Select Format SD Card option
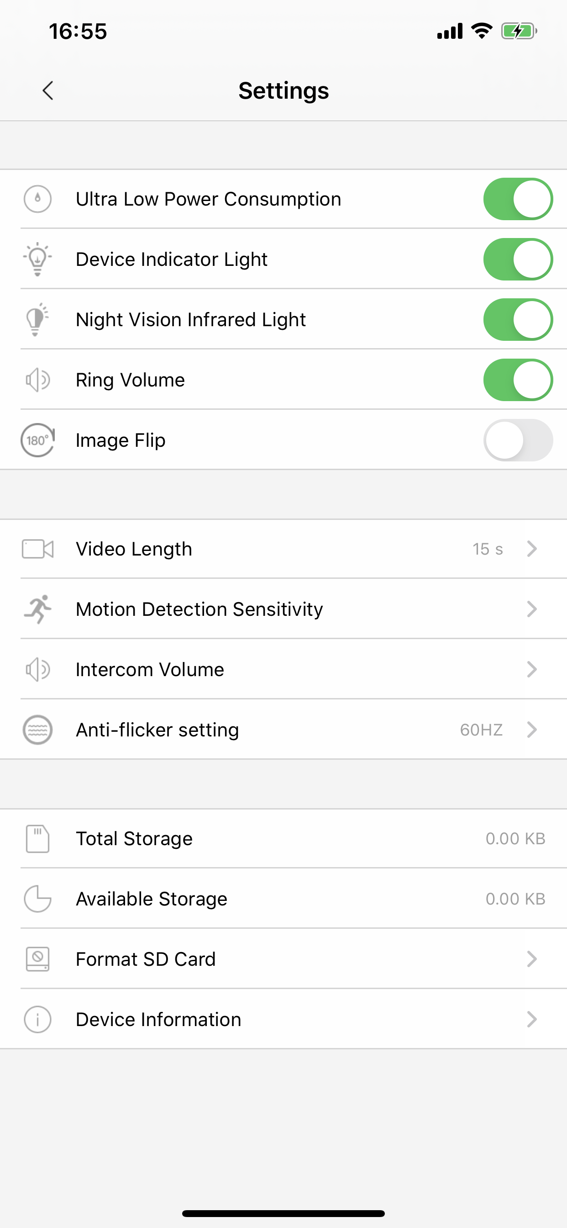The height and width of the screenshot is (1228, 567). [283, 958]
